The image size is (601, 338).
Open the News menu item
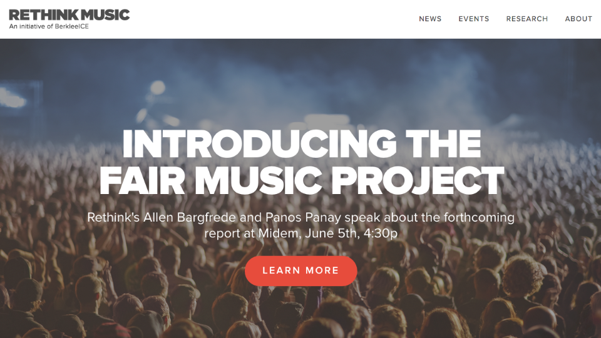(x=430, y=19)
